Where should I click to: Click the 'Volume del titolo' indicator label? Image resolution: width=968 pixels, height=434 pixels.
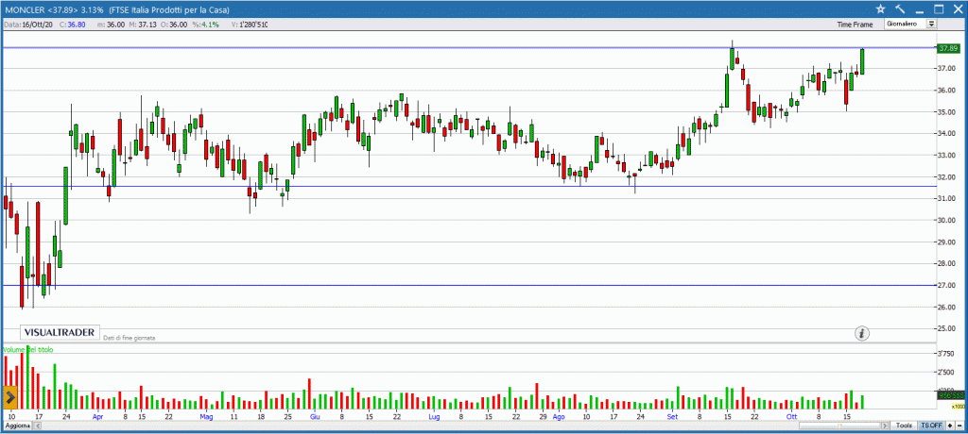point(28,349)
